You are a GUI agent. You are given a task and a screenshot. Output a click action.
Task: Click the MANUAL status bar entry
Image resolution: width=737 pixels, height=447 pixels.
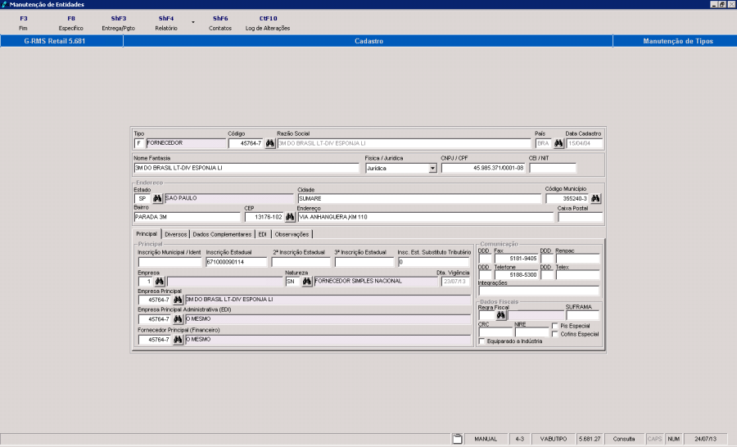[486, 439]
